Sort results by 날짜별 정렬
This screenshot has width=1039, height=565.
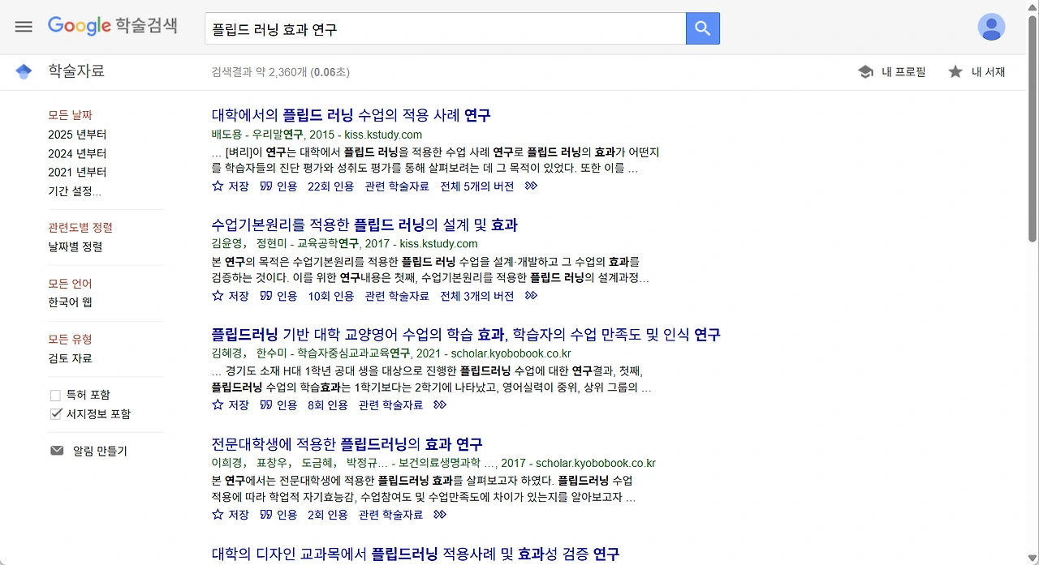click(x=75, y=246)
